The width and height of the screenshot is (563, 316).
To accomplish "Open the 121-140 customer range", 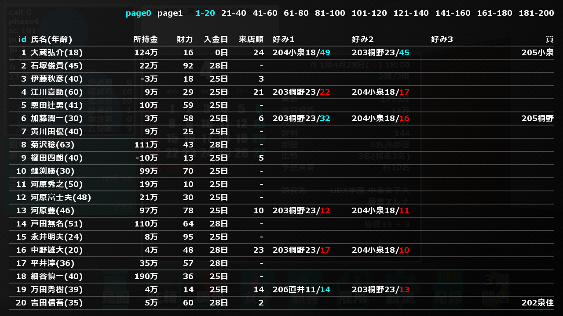I will click(x=411, y=13).
